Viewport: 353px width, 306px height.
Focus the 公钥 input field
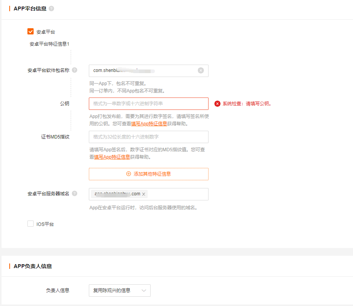[149, 104]
